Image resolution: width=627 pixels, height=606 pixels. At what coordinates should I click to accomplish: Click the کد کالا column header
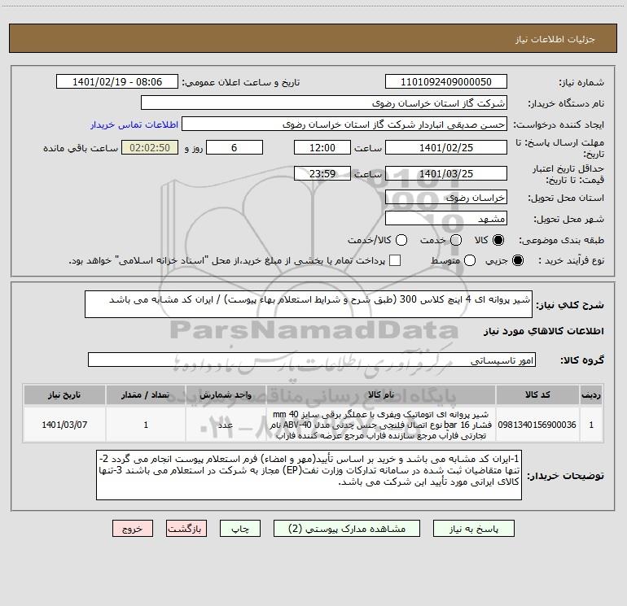[x=537, y=395]
